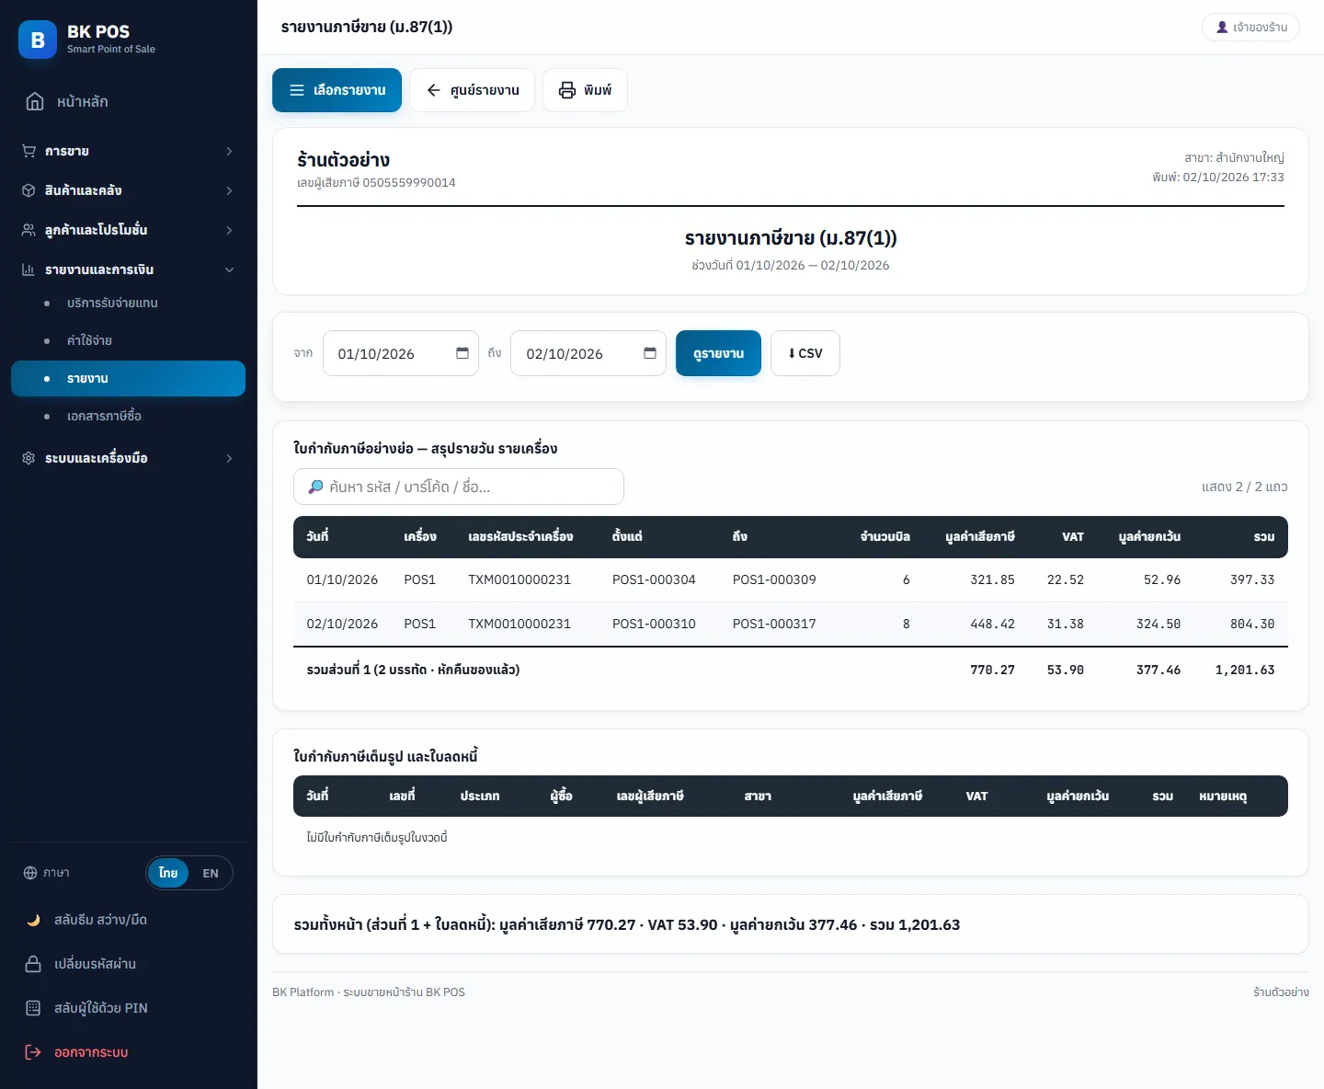Click the เครื่อง column header
1324x1089 pixels.
pos(420,536)
